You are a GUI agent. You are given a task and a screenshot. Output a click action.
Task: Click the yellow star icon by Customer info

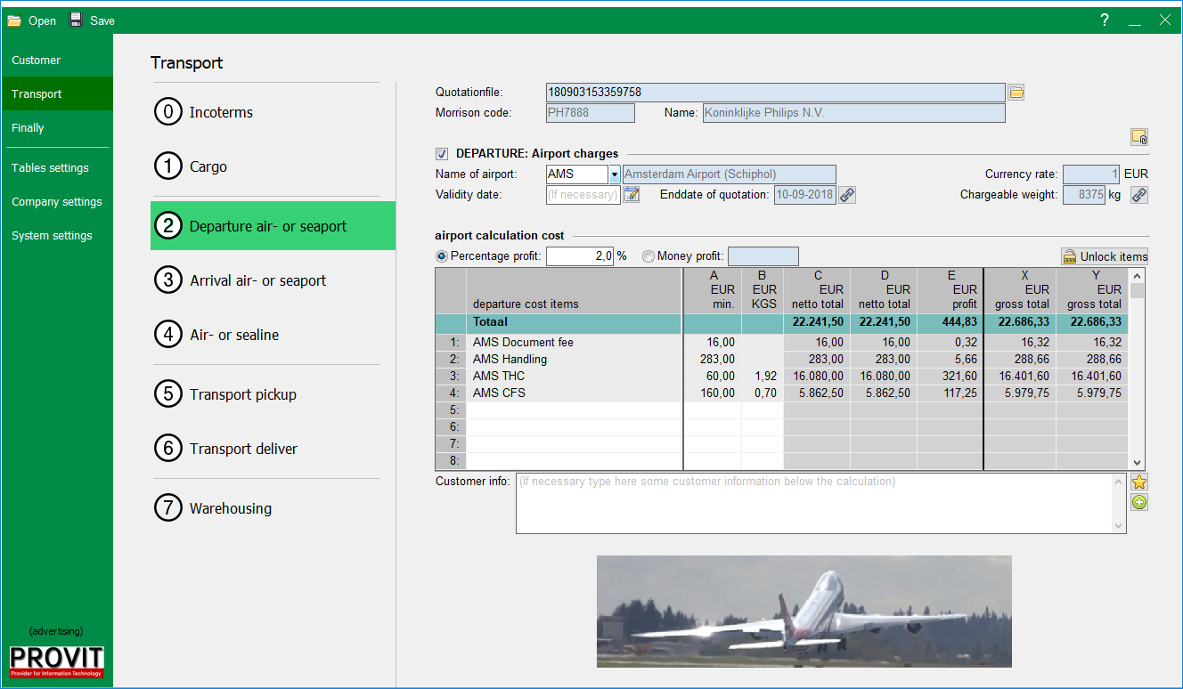[x=1139, y=482]
